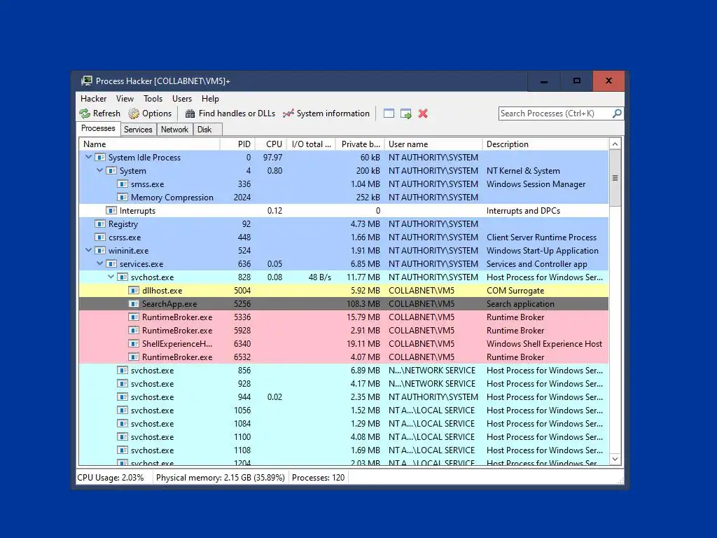The width and height of the screenshot is (717, 538).
Task: Click the 'Physical memory: 2.15 GB' status entry
Action: (221, 478)
